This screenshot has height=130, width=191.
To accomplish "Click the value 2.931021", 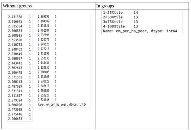I will (44, 26).
